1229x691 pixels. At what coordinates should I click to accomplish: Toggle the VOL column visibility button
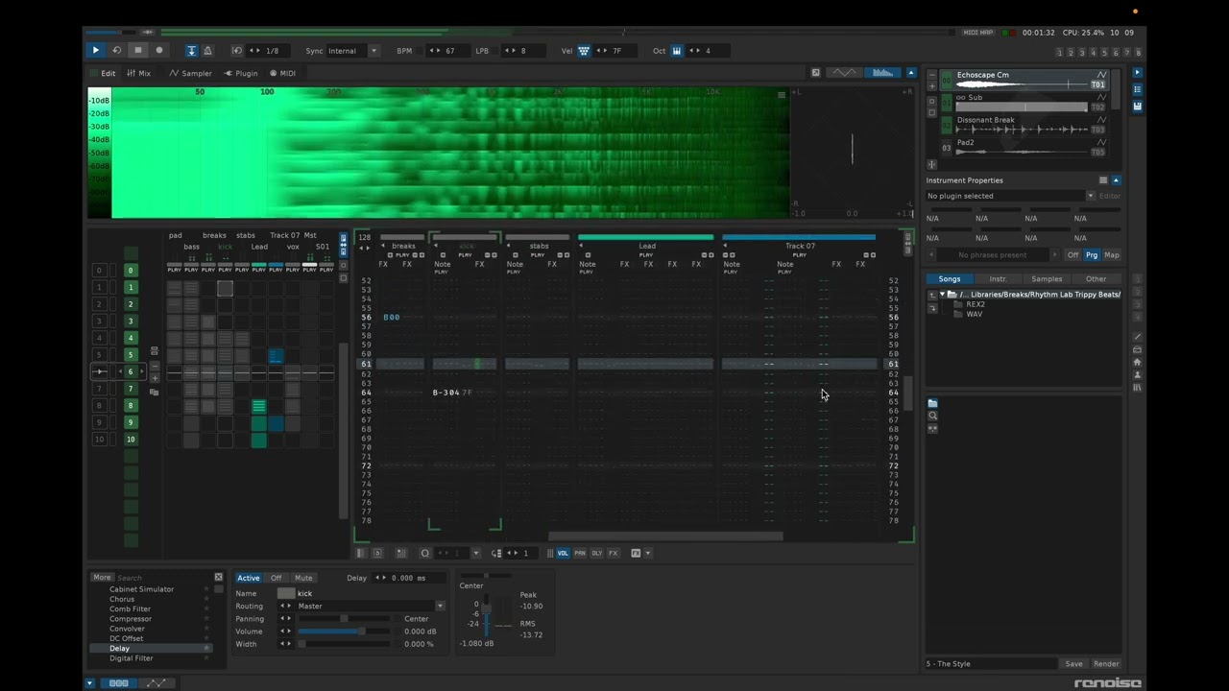[x=563, y=553]
